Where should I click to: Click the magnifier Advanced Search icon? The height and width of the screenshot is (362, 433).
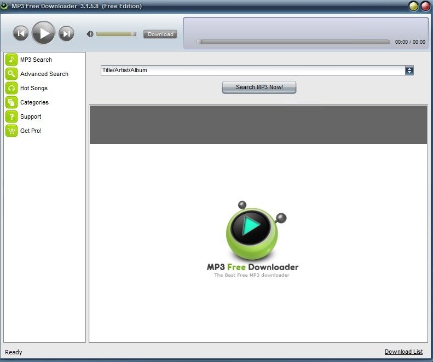point(11,74)
